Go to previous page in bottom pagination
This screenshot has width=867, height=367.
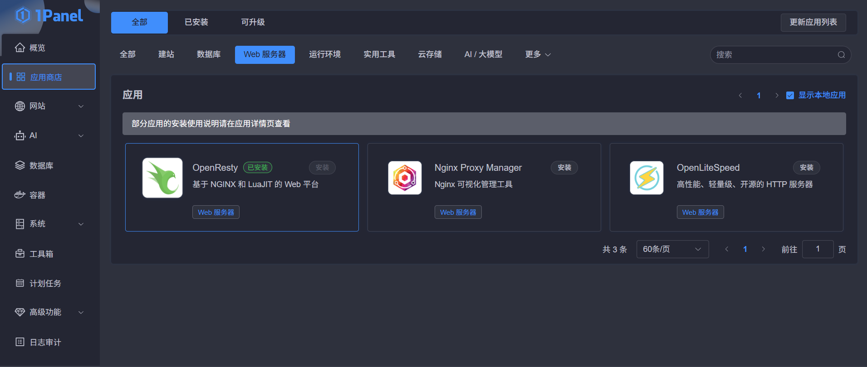click(727, 249)
